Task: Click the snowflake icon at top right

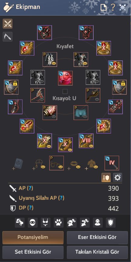Action: 123,7
